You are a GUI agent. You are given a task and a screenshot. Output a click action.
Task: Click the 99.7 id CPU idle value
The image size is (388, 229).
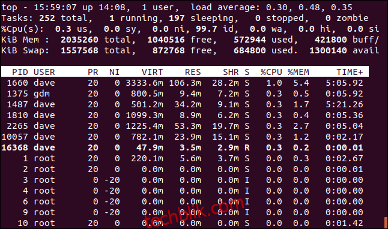207,29
